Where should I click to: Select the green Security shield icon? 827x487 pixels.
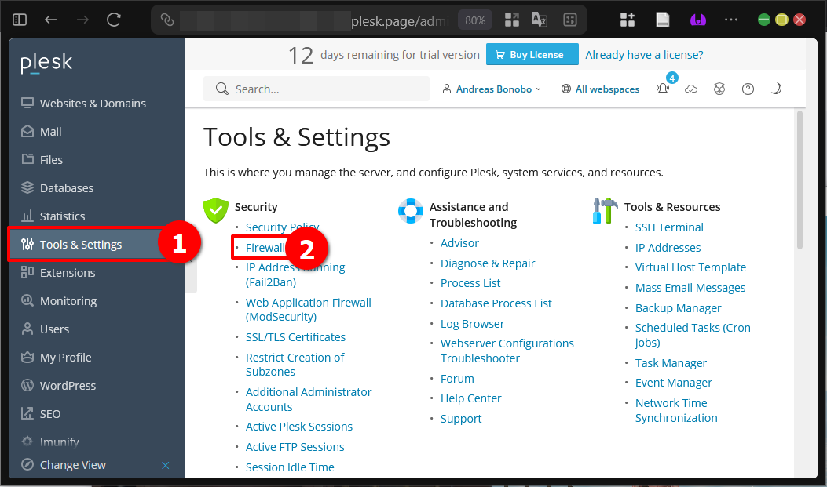[x=216, y=211]
